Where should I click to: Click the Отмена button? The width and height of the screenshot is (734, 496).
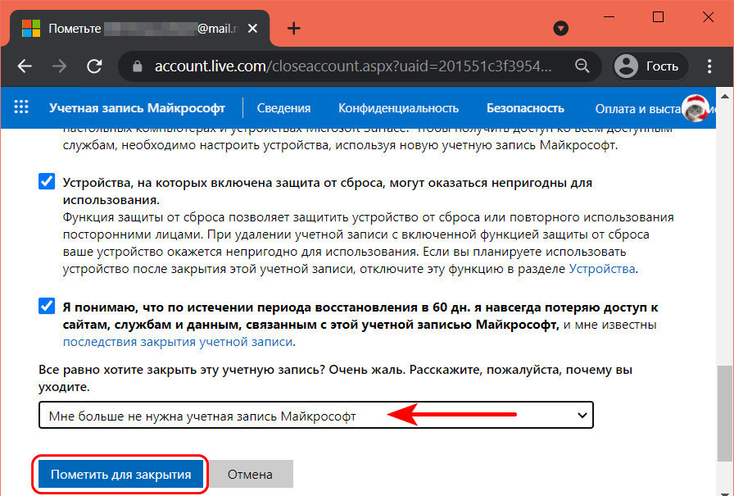pyautogui.click(x=250, y=475)
